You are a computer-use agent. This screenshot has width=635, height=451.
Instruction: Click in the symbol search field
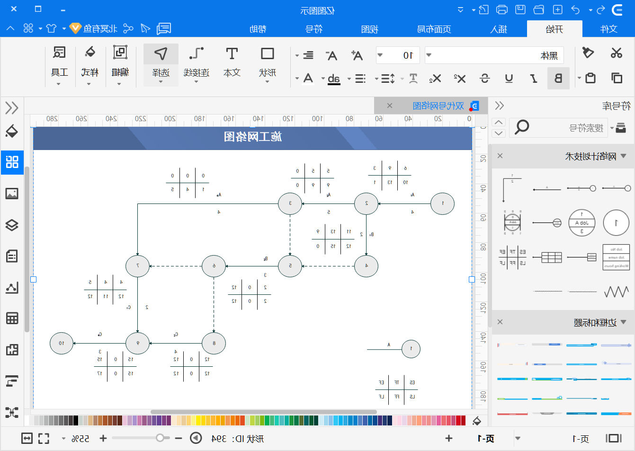click(558, 128)
